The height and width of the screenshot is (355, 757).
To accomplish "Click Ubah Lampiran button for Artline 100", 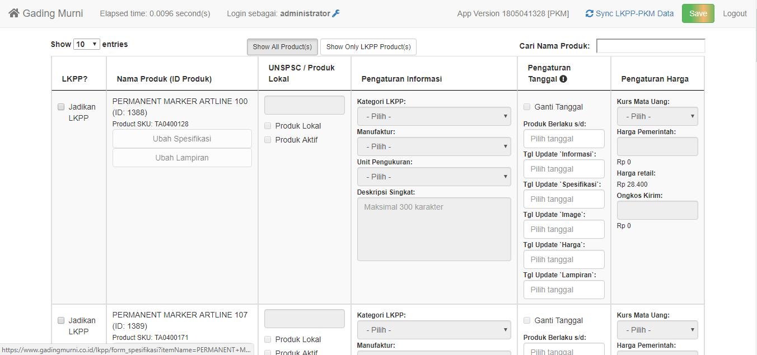I will tap(182, 158).
